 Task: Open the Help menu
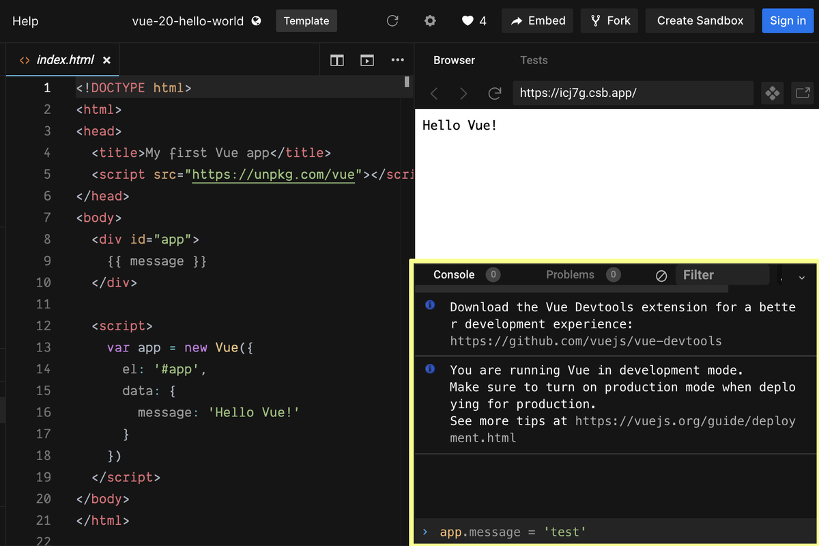(25, 21)
